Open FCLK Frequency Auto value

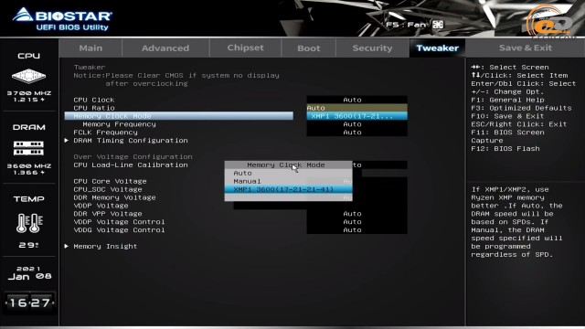[x=356, y=133]
